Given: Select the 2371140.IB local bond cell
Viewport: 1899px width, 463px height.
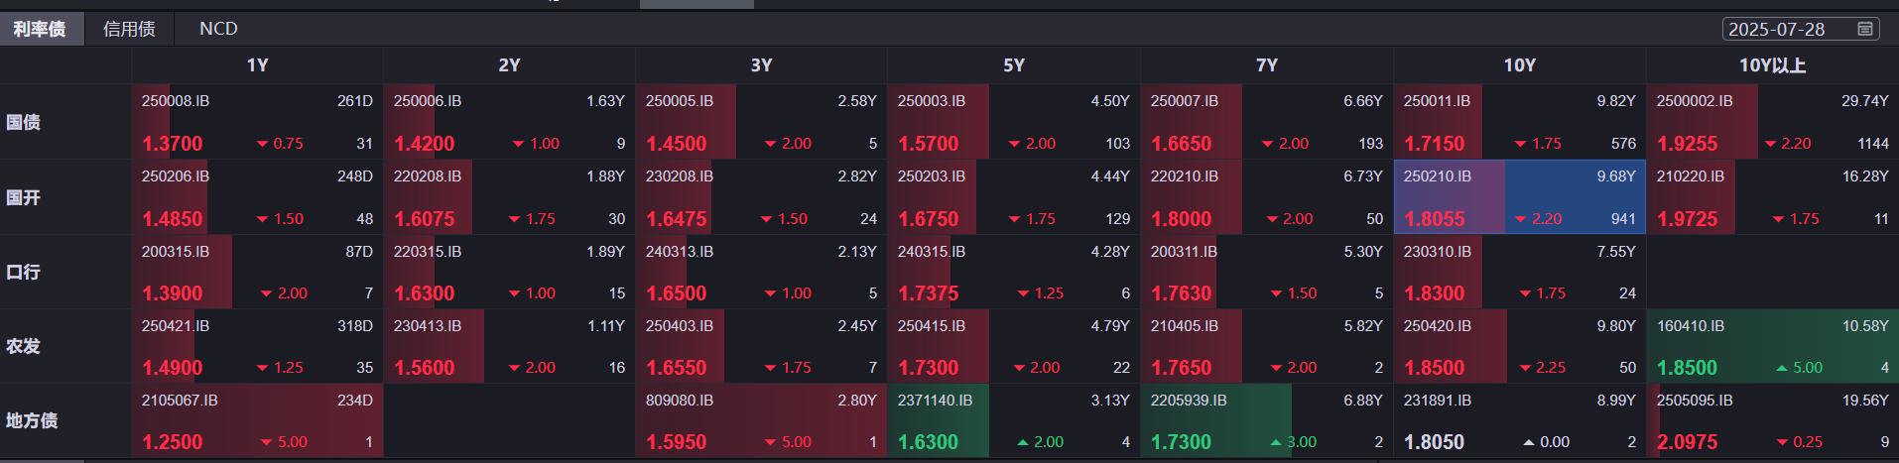Looking at the screenshot, I should coord(1013,420).
